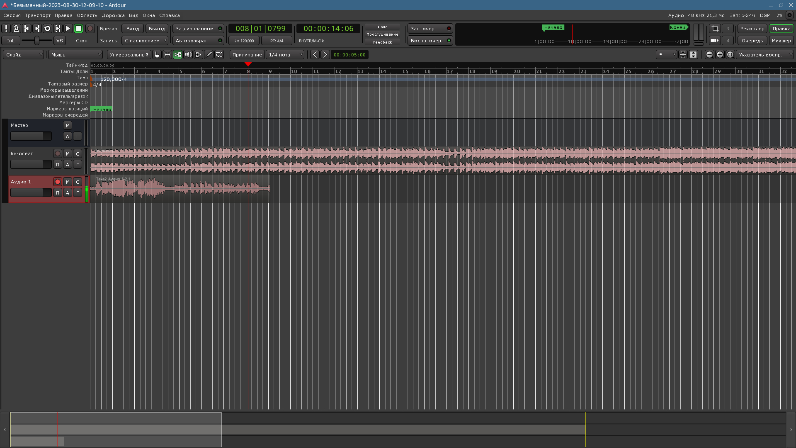Switch to Рекордер window
This screenshot has height=448, width=796.
tap(752, 29)
